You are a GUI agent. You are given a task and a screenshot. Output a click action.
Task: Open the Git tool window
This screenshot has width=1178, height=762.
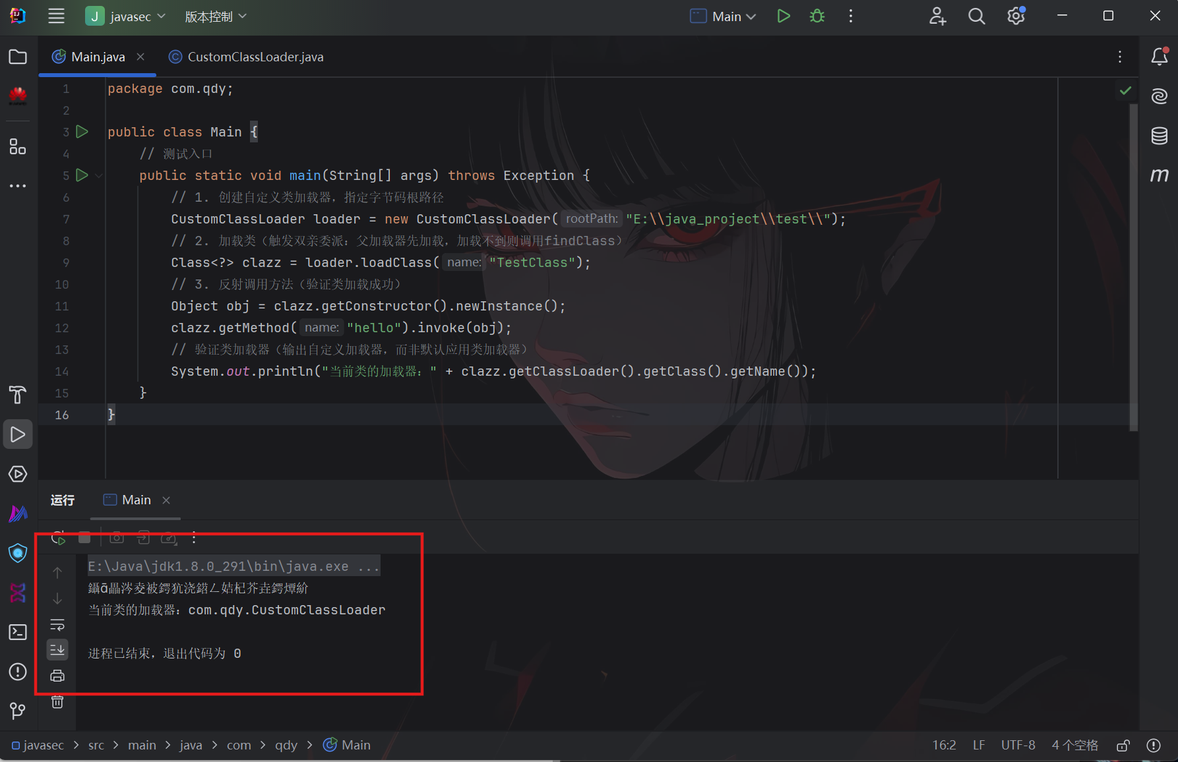[x=18, y=711]
